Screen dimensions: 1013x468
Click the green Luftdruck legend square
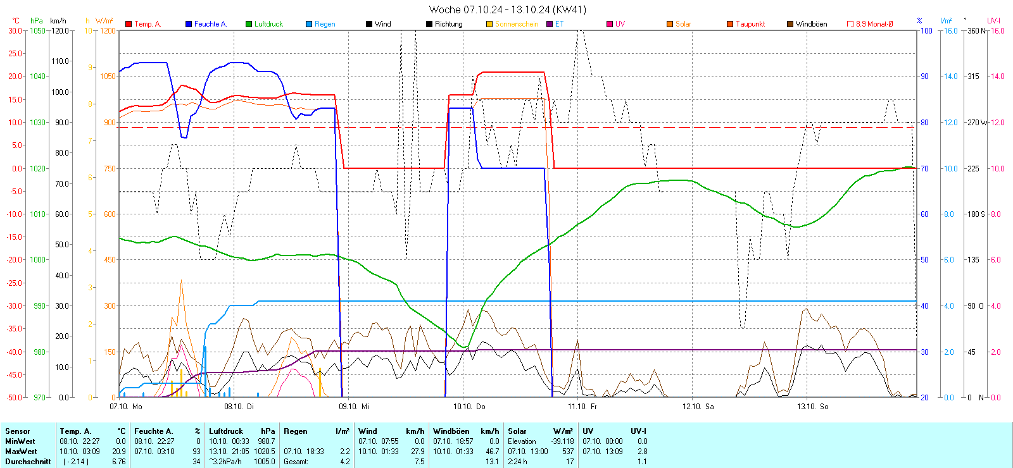(x=249, y=24)
